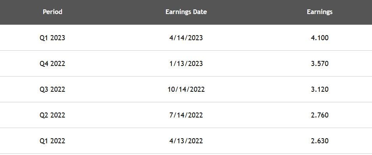Click the 2.630 earnings value
The image size is (372, 155).
[x=319, y=141]
